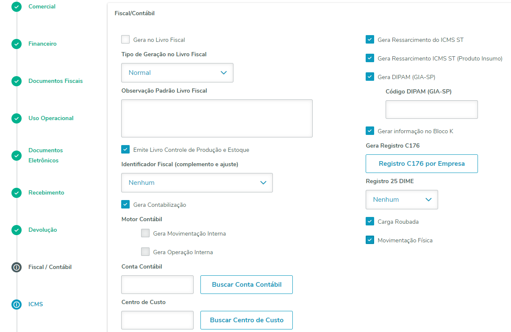Click the Recebimento step checkmark icon

[x=17, y=193]
